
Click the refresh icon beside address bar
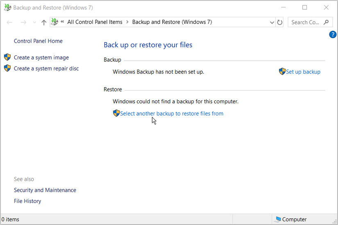tap(279, 22)
